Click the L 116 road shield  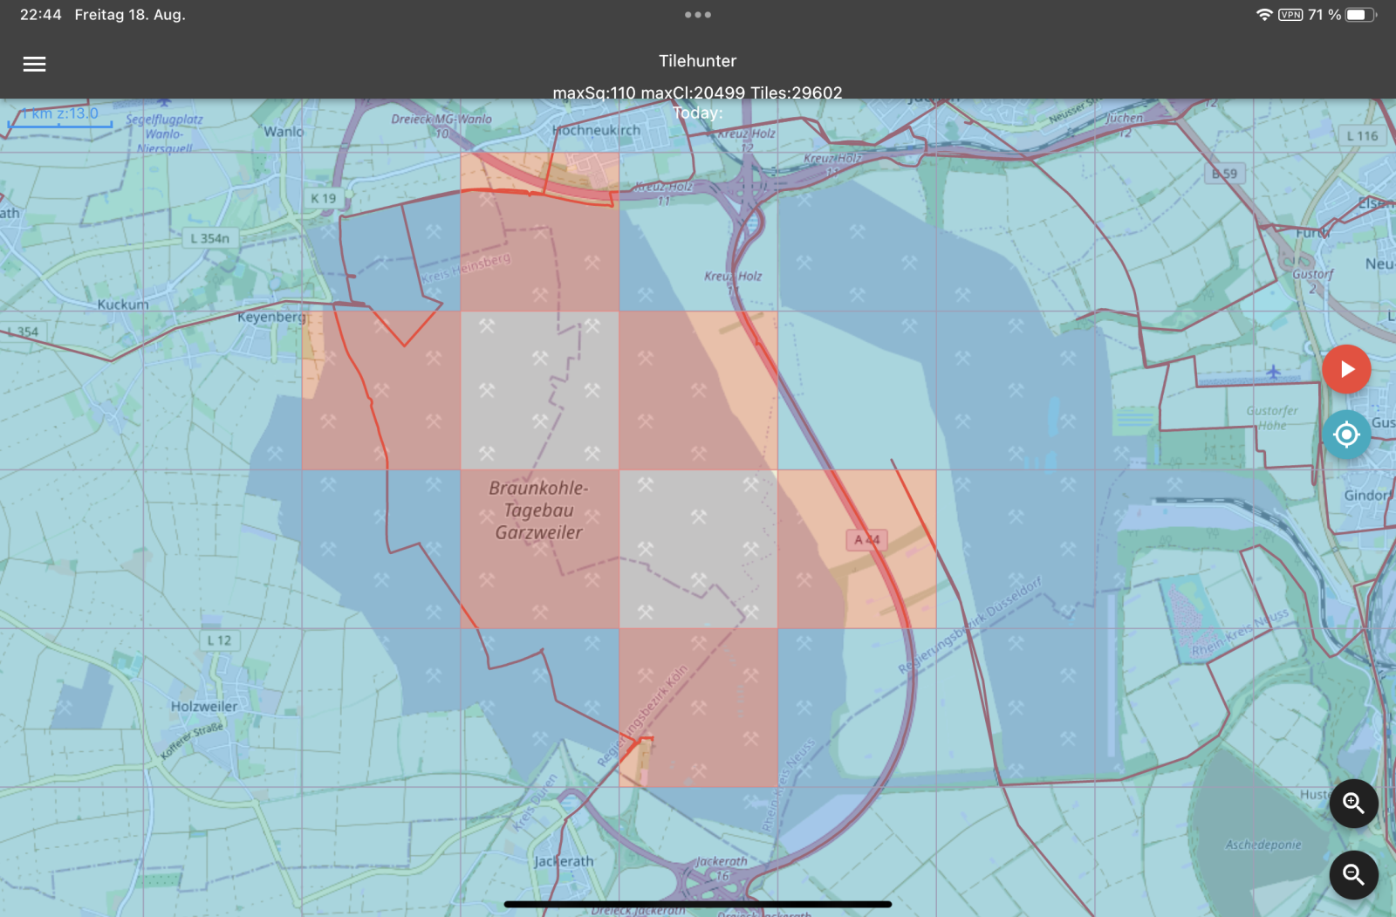click(x=1361, y=136)
